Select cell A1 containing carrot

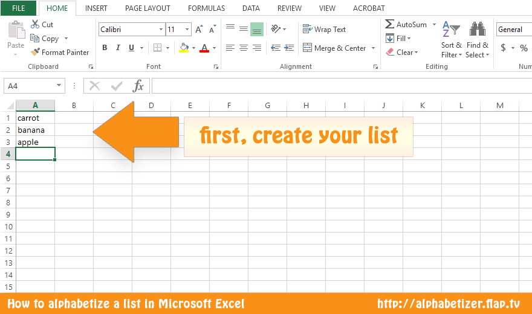35,118
